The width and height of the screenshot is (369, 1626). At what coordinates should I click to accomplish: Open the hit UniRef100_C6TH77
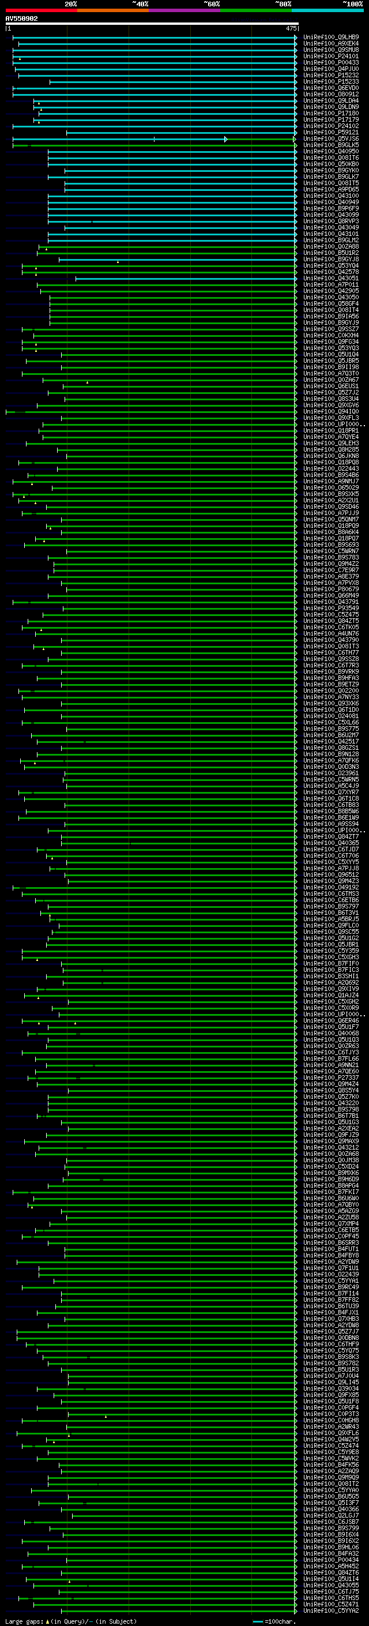point(330,653)
